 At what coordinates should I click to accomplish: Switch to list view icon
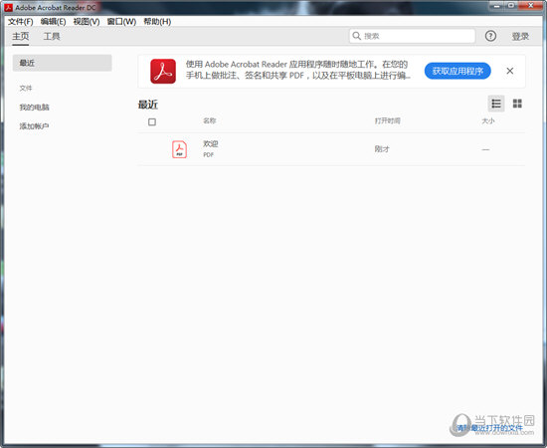tap(496, 104)
